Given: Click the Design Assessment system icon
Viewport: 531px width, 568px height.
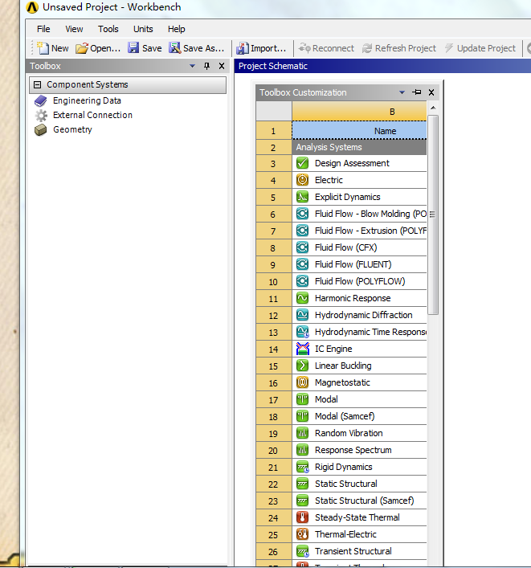Looking at the screenshot, I should [302, 163].
